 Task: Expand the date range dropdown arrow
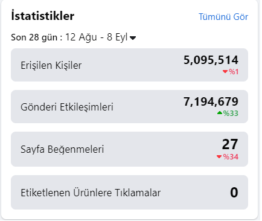[133, 38]
